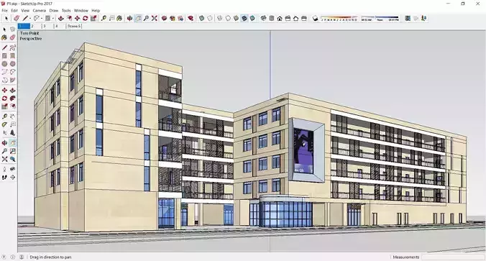Toggle Back Edges style
Screen dimensions: 486x261
coord(210,18)
